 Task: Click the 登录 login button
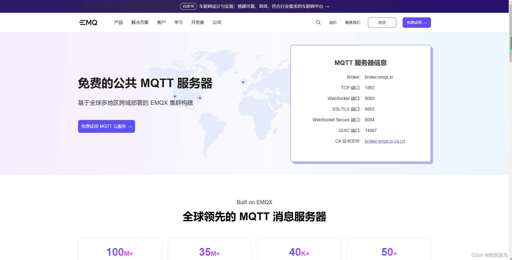[x=382, y=22]
